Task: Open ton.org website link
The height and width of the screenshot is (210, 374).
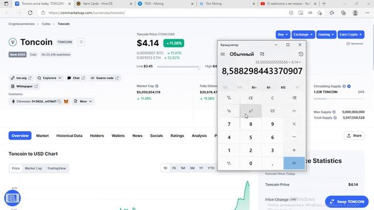Action: click(21, 78)
